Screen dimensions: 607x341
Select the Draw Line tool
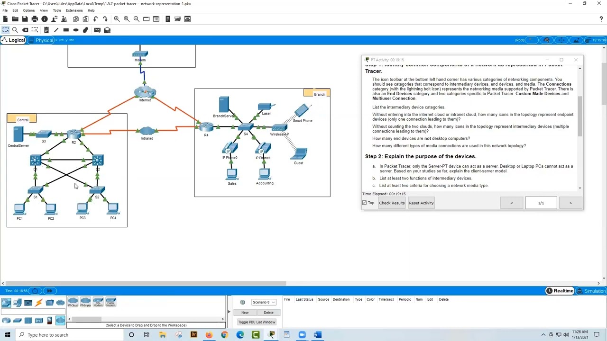pos(56,30)
